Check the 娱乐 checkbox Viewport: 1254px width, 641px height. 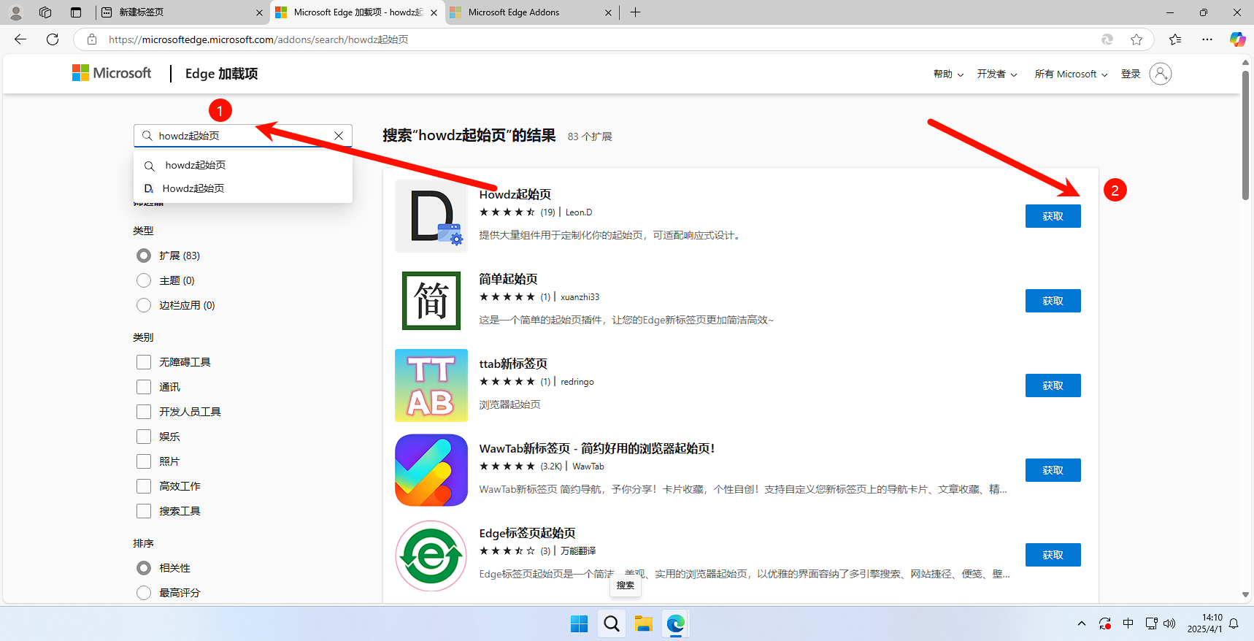coord(144,437)
